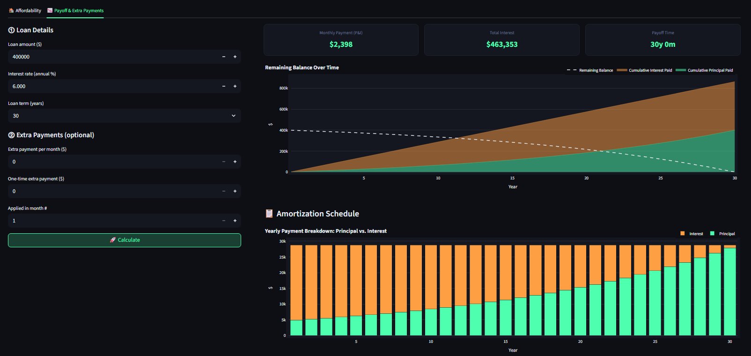Switch to the Affordability tab
The width and height of the screenshot is (751, 356).
tap(25, 10)
